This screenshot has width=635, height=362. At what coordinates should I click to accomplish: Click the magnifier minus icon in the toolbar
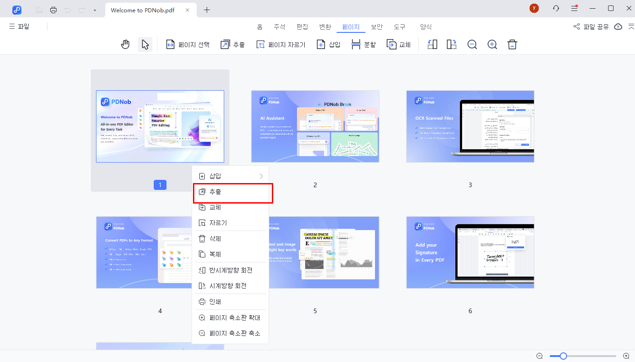click(472, 44)
